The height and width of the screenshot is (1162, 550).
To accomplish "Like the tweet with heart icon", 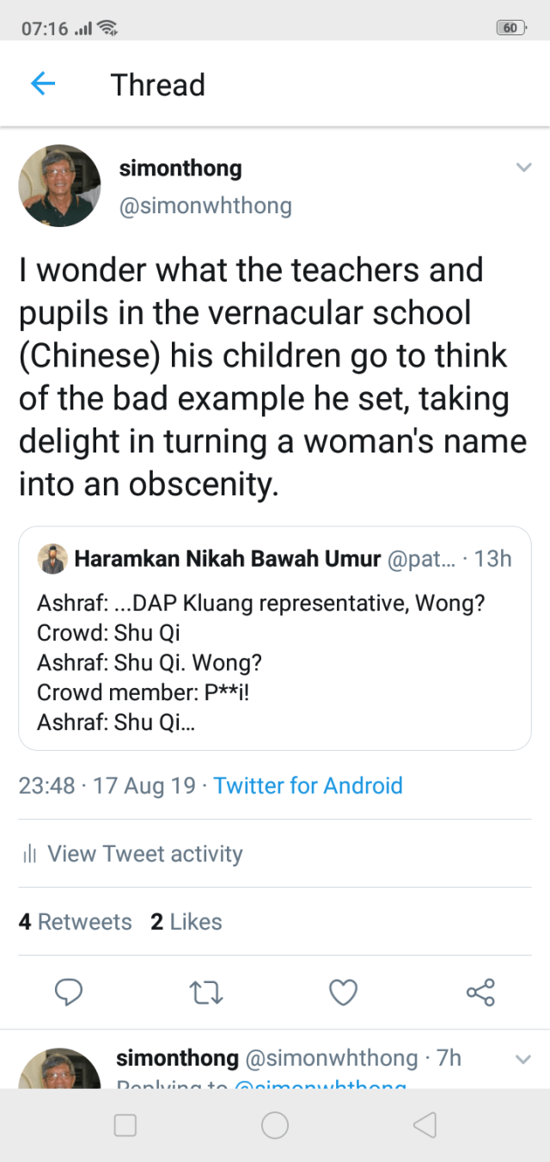I will (344, 993).
